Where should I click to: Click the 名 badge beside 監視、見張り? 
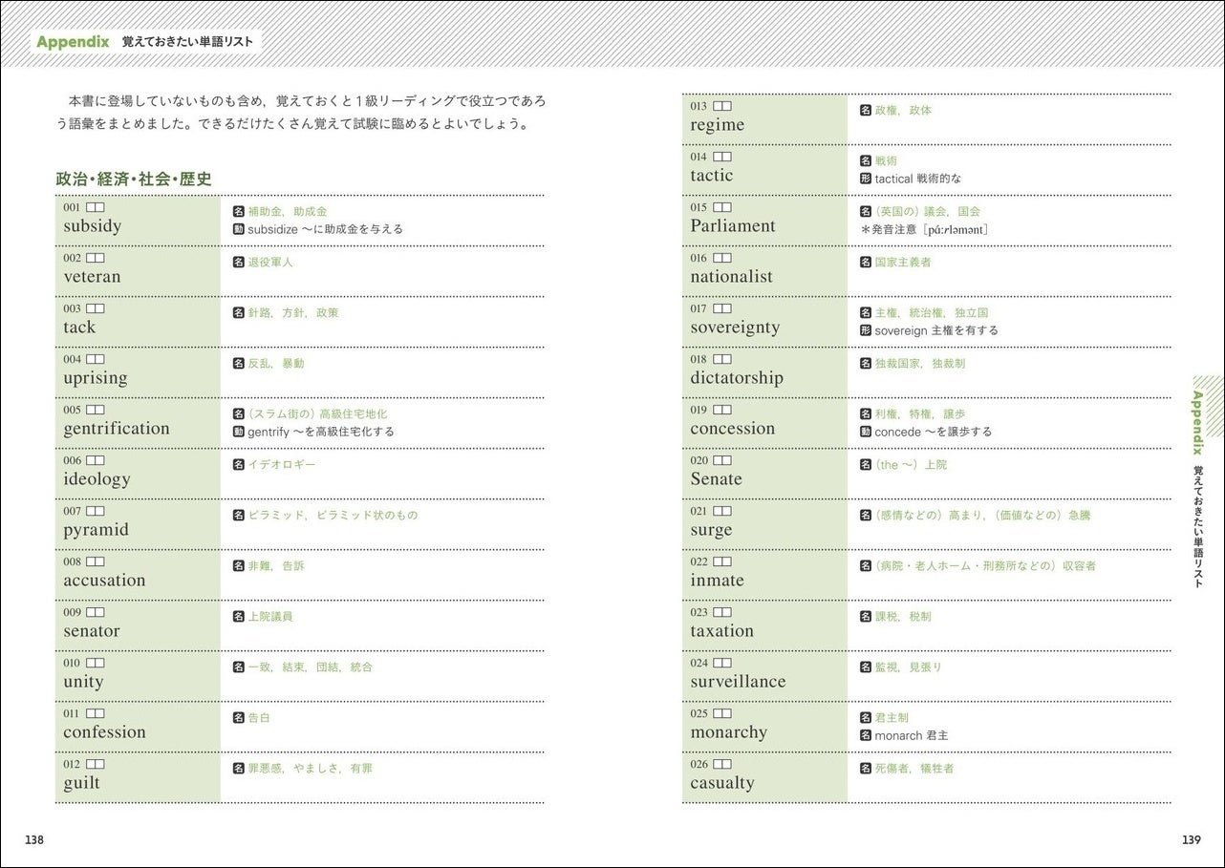point(866,667)
